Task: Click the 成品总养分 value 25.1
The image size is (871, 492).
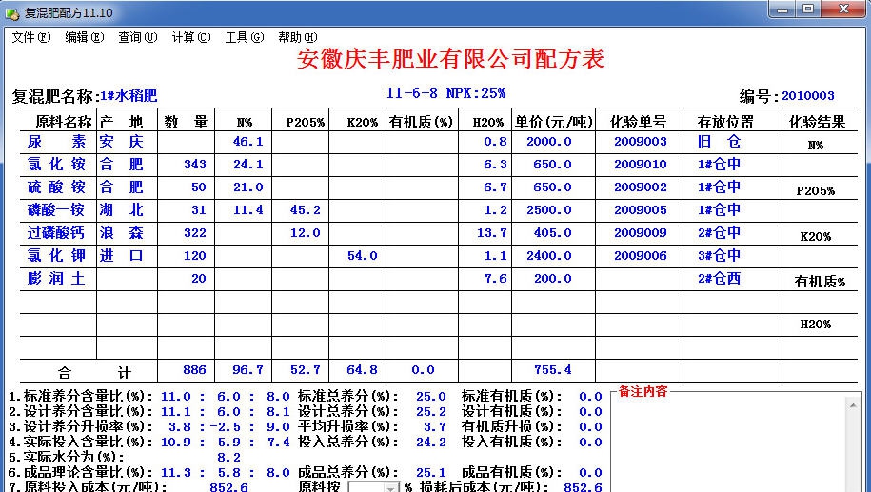Action: pos(430,473)
